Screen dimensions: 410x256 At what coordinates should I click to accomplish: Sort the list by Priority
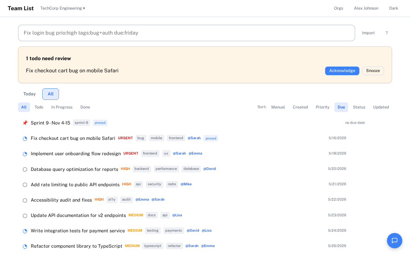(x=323, y=107)
